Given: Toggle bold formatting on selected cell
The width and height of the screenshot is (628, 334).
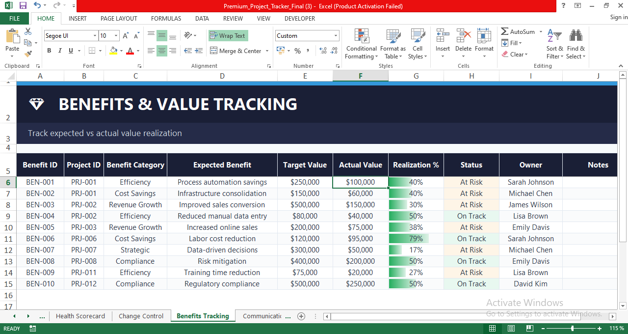Looking at the screenshot, I should pos(49,51).
